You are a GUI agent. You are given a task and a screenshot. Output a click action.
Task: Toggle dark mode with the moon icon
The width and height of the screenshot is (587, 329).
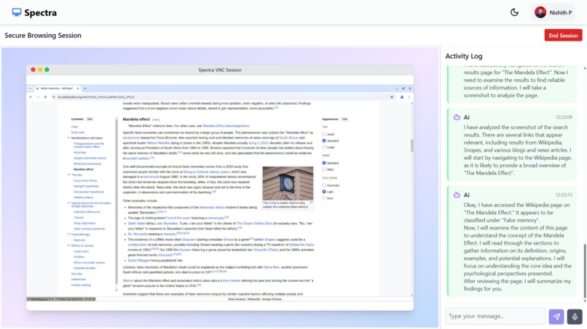(x=514, y=12)
